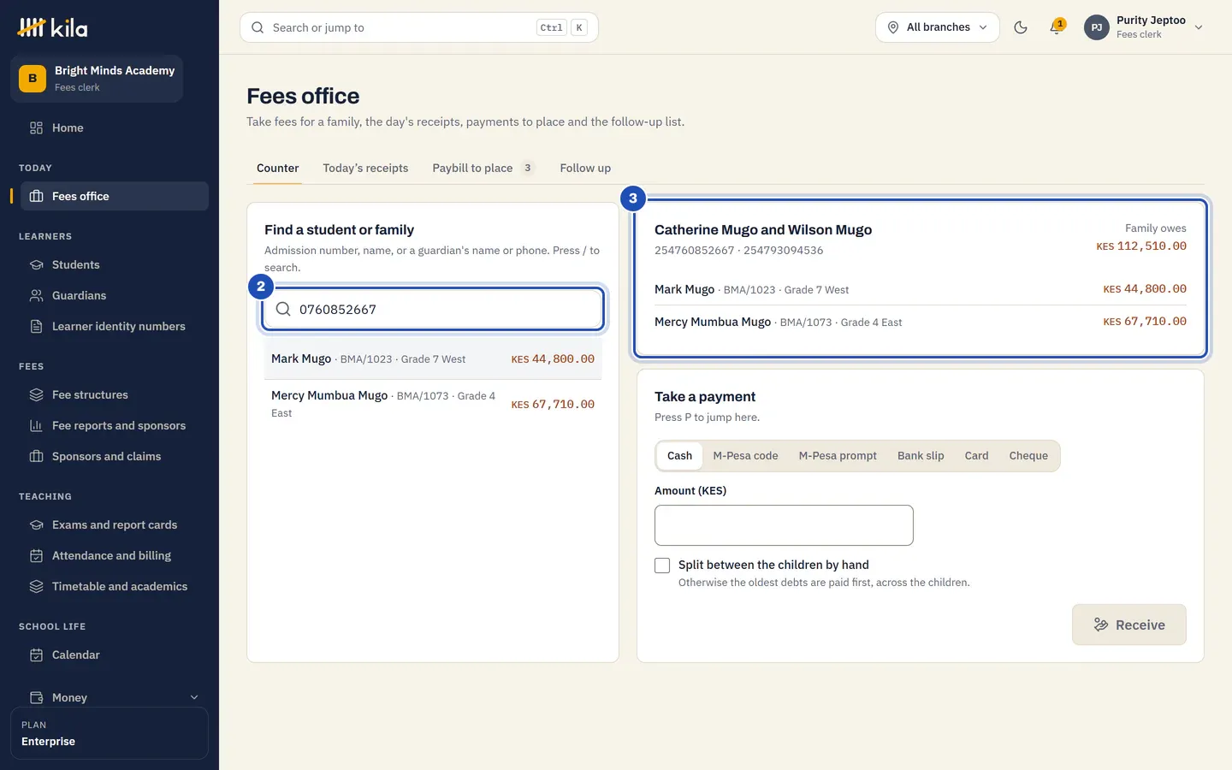Open the Students page icon

(36, 264)
